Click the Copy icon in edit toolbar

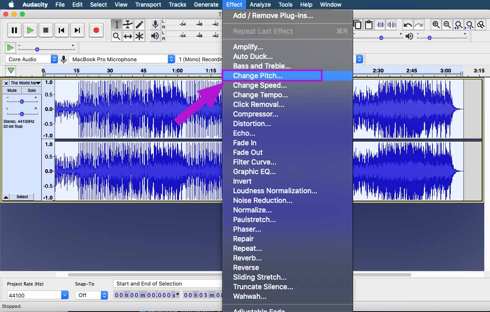[x=358, y=25]
